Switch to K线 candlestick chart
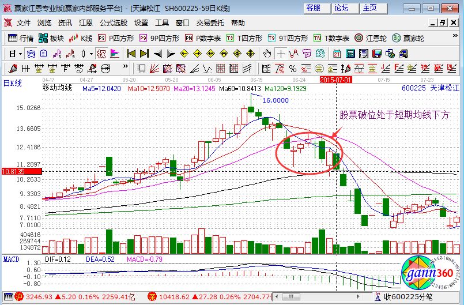The image size is (464, 305). pyautogui.click(x=81, y=38)
